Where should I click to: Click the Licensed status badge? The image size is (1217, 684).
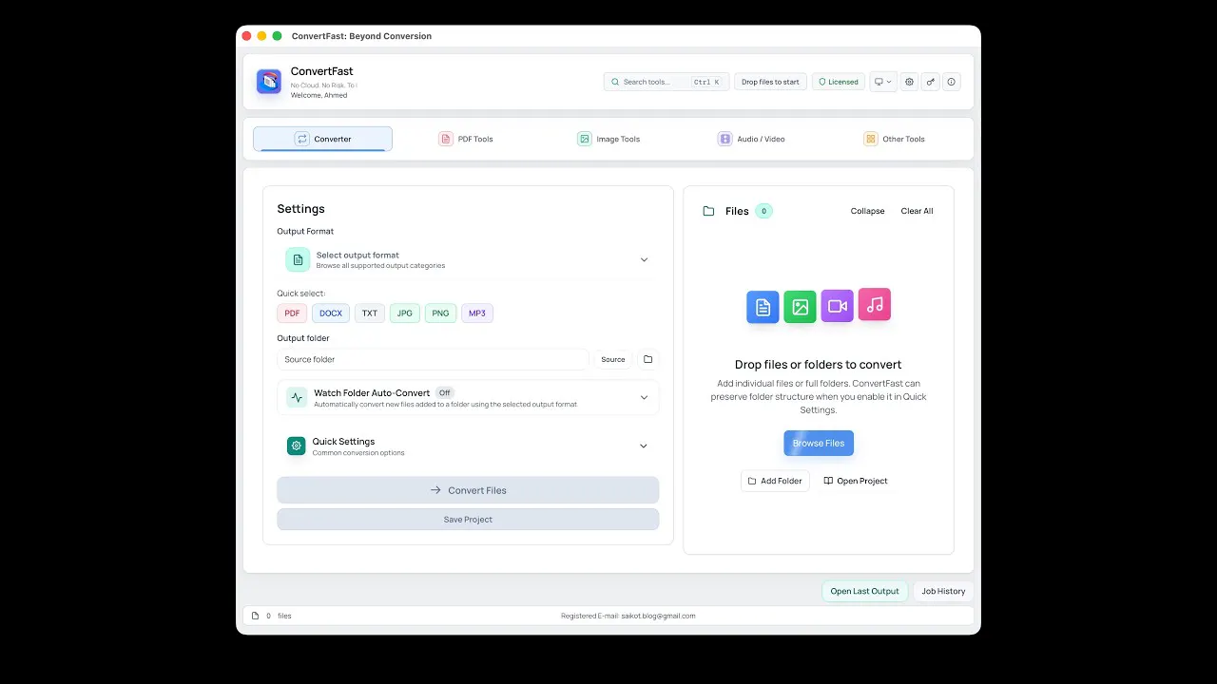839,82
